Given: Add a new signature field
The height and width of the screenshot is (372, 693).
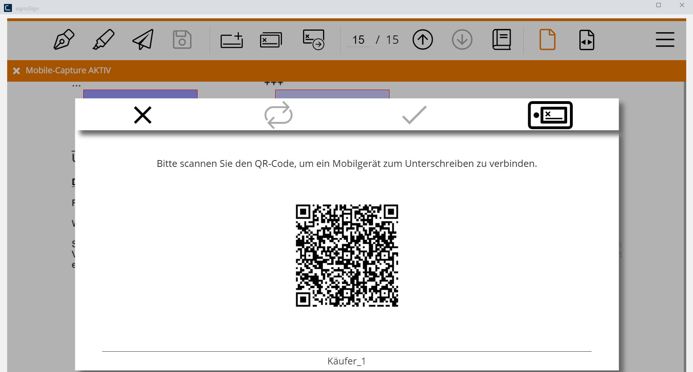Looking at the screenshot, I should [x=232, y=40].
